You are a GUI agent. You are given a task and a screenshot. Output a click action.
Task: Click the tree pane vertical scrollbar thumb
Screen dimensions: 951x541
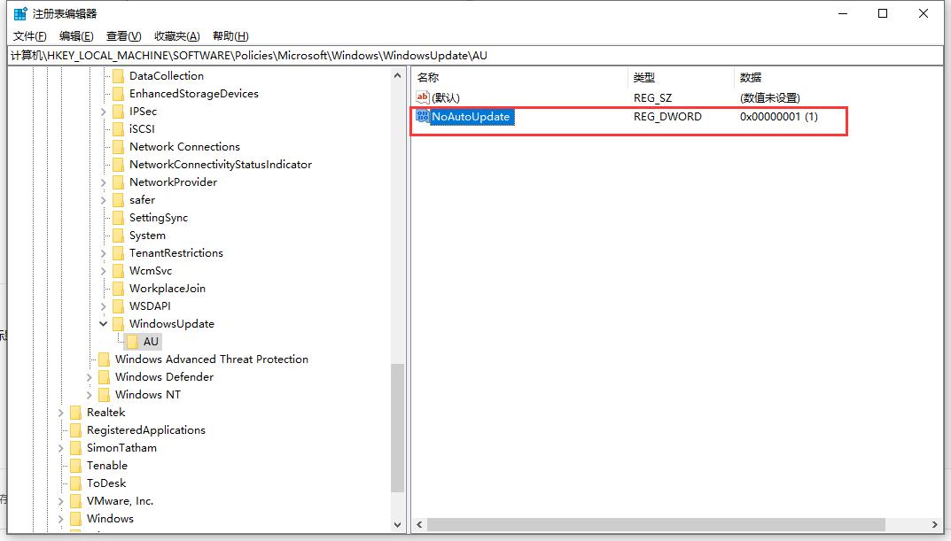coord(397,428)
